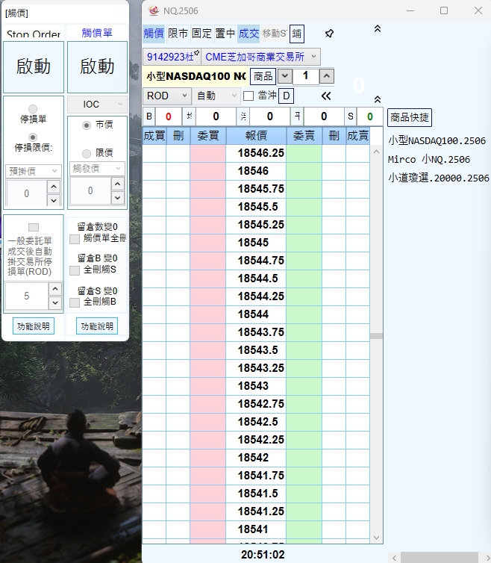Decrease order quantity with the down arrow
The width and height of the screenshot is (491, 563).
[x=284, y=76]
